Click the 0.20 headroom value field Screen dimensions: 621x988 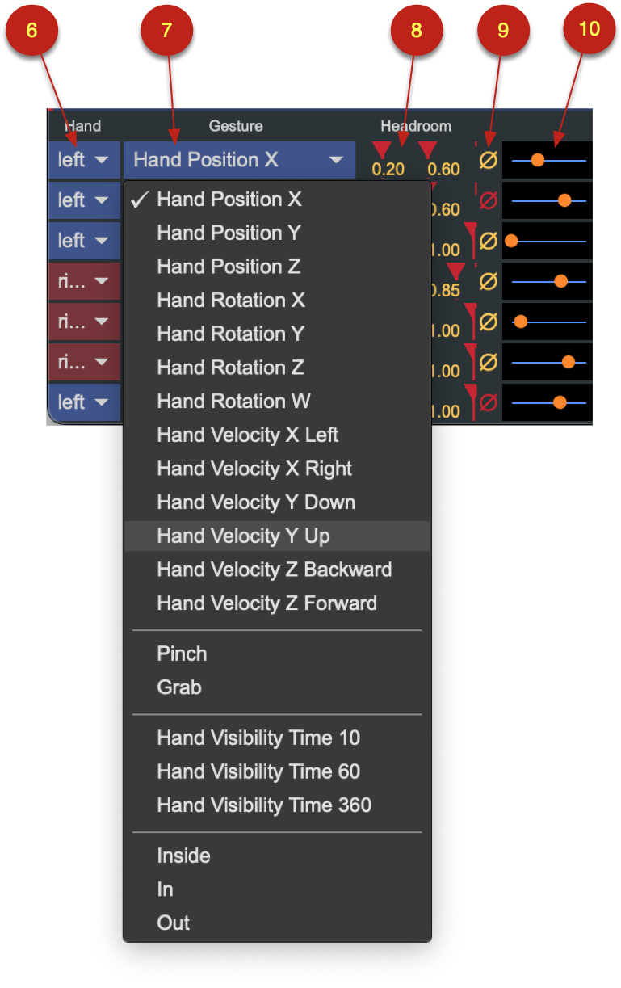click(388, 169)
